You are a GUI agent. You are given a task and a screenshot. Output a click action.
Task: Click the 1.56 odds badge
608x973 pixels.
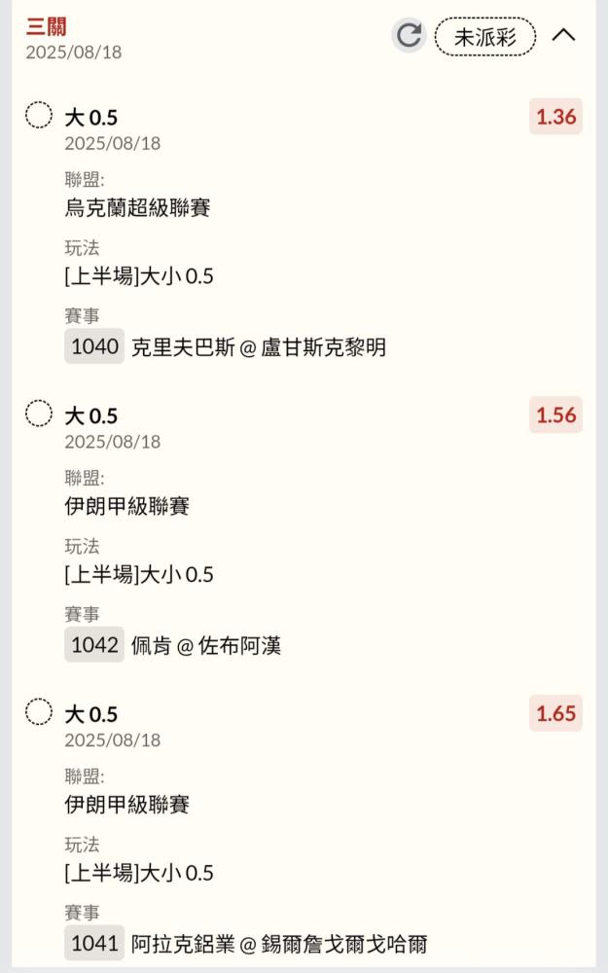555,415
